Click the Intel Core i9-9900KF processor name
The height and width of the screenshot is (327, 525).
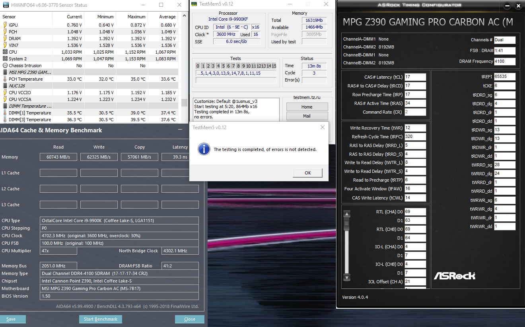228,19
